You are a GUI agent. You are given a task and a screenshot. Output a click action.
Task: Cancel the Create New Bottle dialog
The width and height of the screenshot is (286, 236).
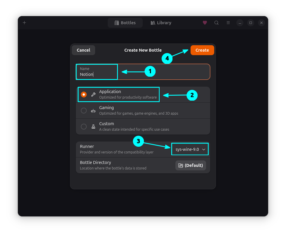click(83, 50)
